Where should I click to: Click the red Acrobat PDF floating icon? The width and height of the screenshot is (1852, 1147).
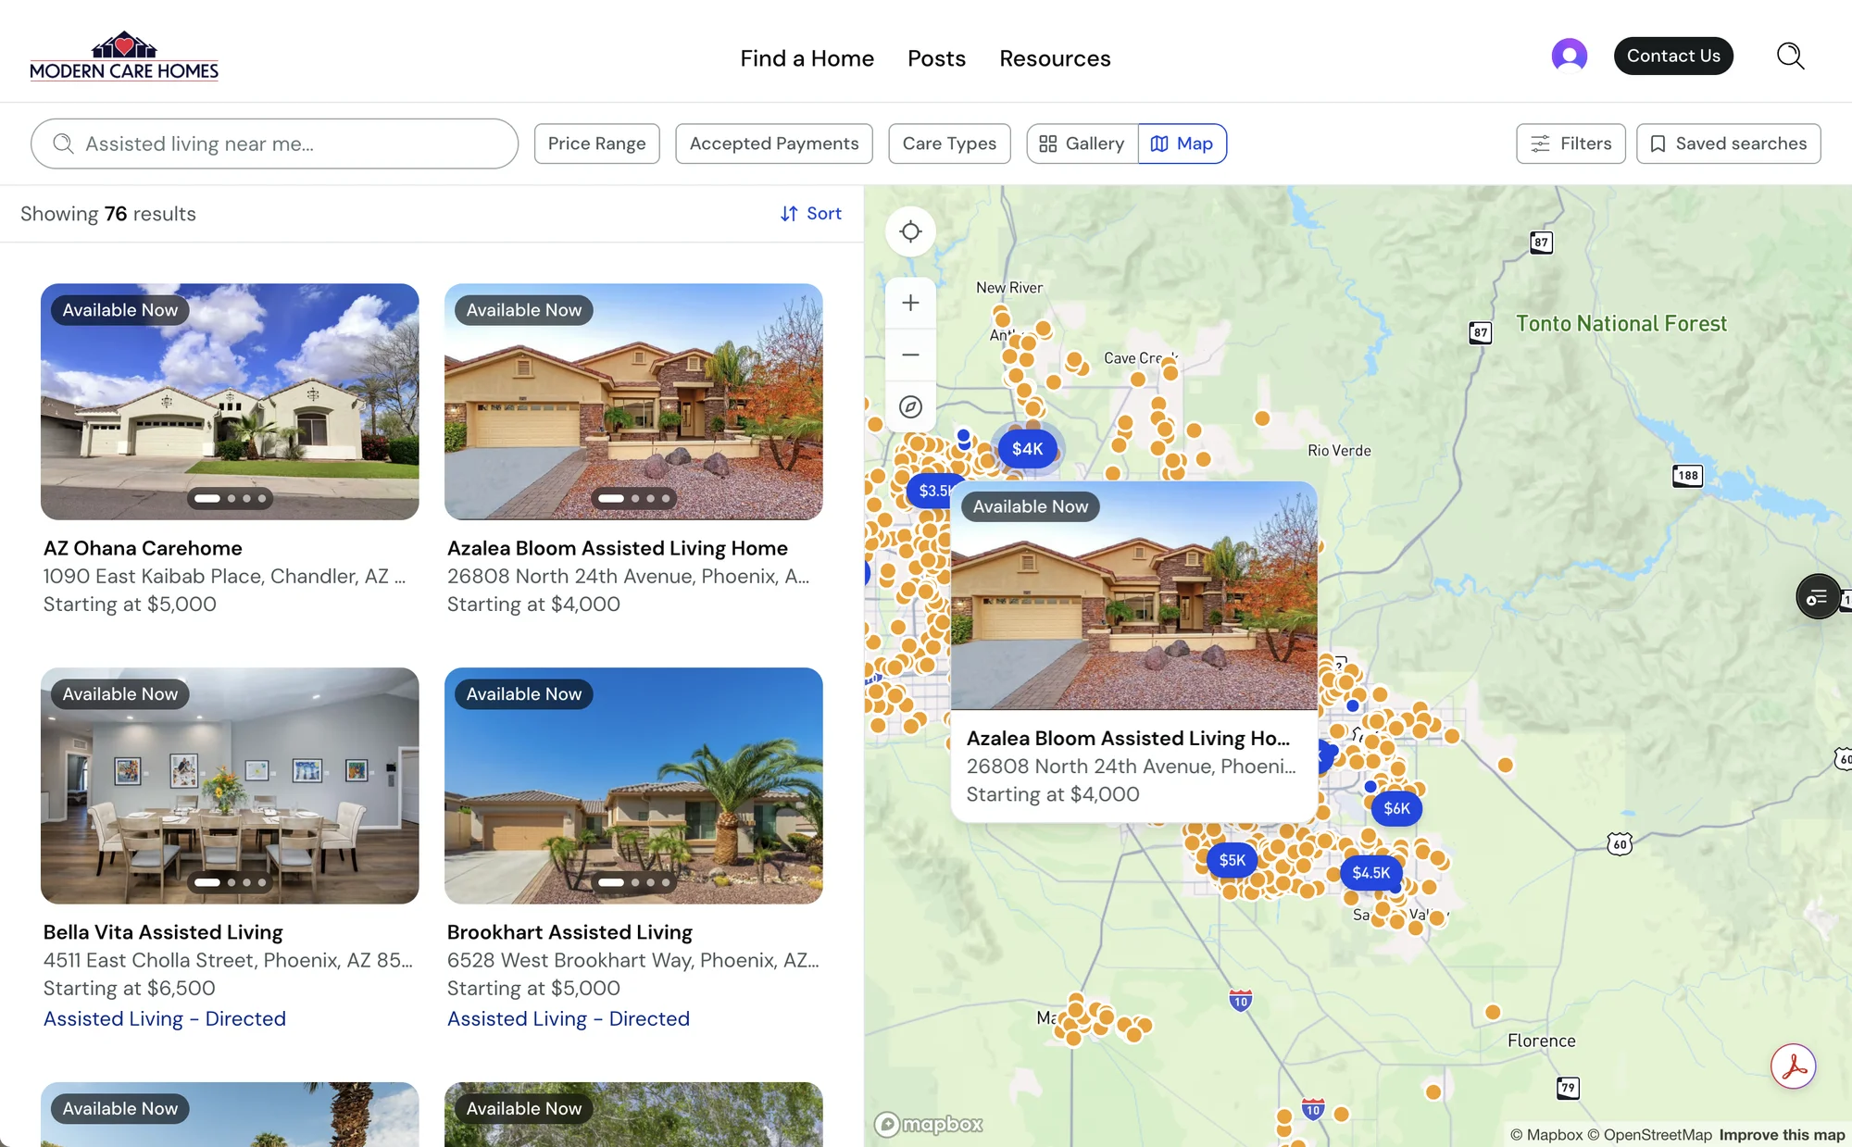1793,1066
